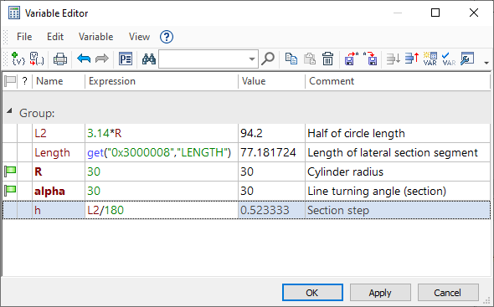Open the View menu

(x=139, y=37)
